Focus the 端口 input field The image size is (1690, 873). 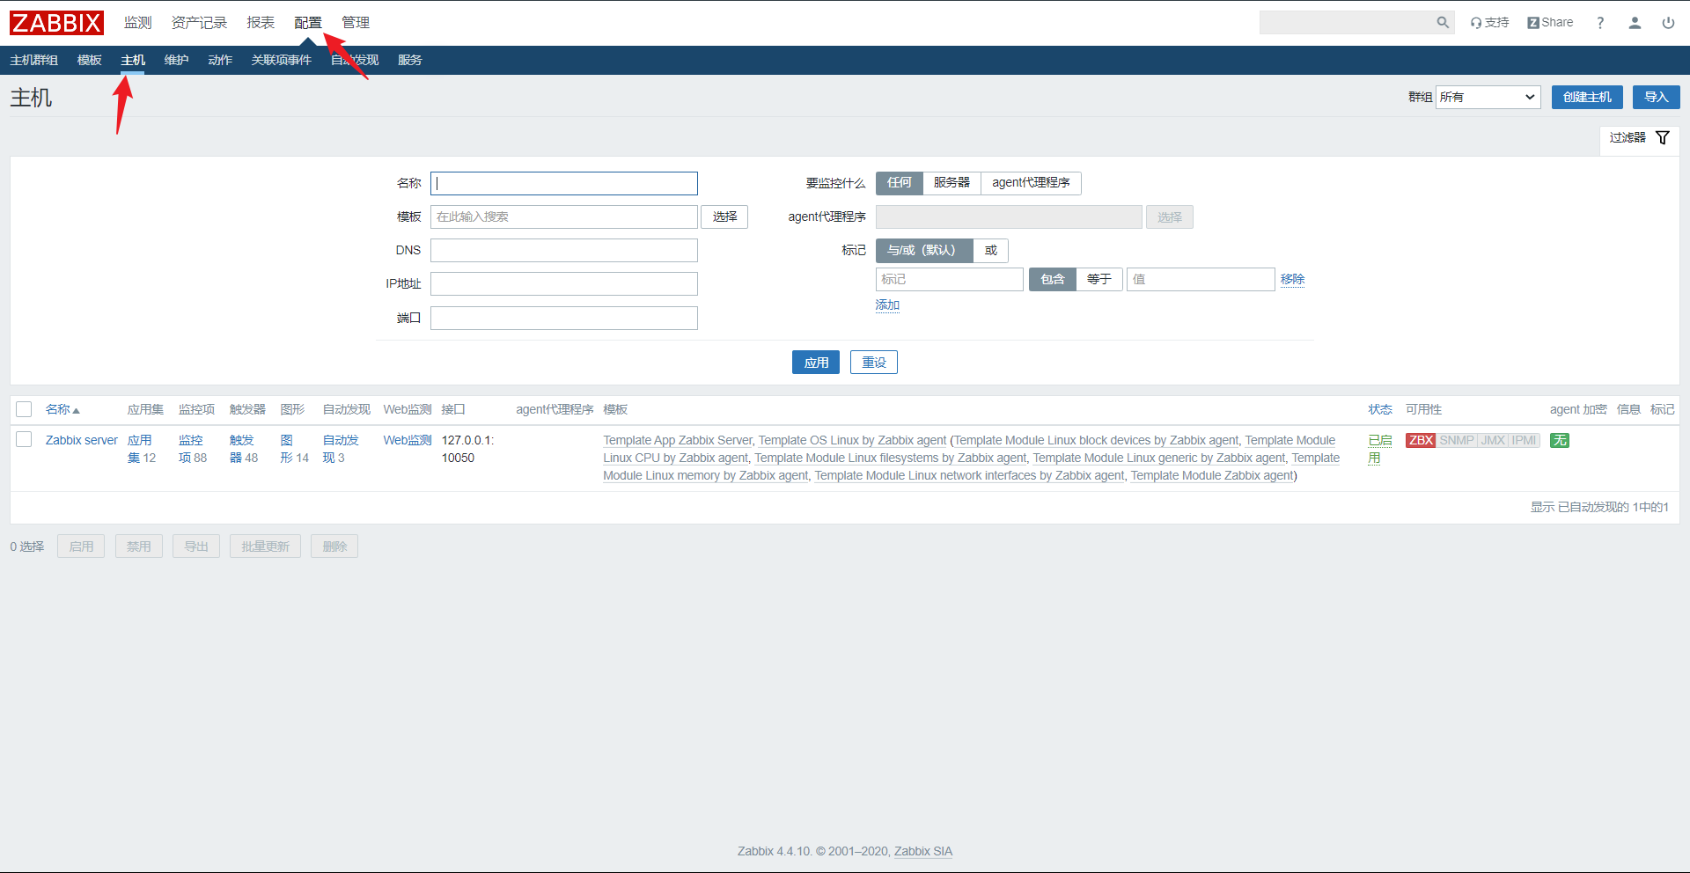pos(564,319)
